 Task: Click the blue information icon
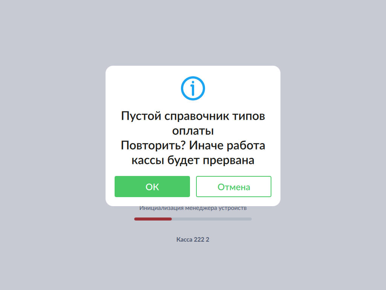coord(193,88)
